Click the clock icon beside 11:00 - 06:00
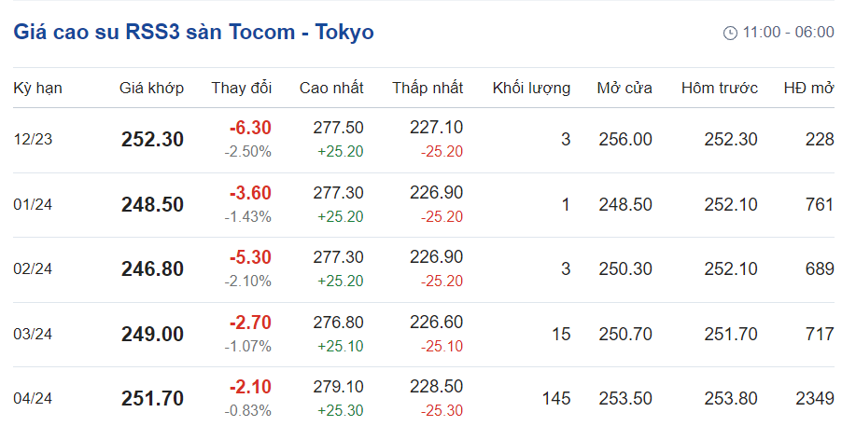 click(x=730, y=33)
